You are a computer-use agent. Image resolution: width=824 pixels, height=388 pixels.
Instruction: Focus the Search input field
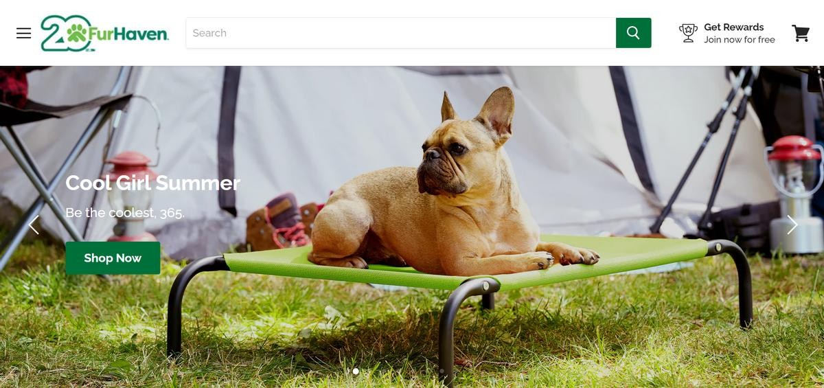(401, 33)
